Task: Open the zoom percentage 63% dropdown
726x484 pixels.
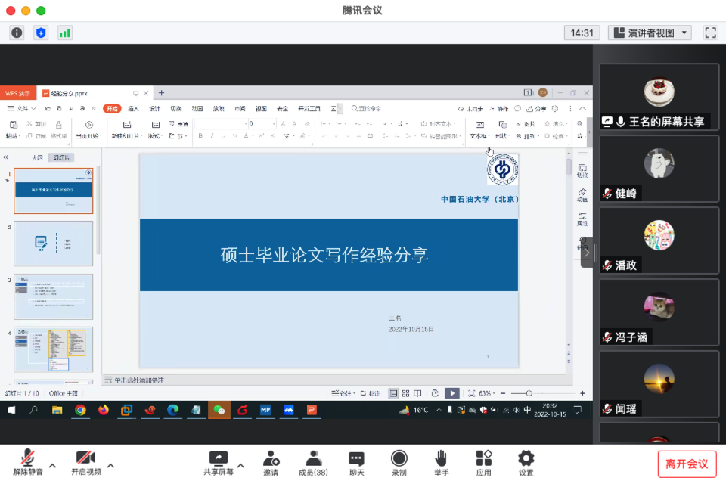Action: [x=489, y=393]
